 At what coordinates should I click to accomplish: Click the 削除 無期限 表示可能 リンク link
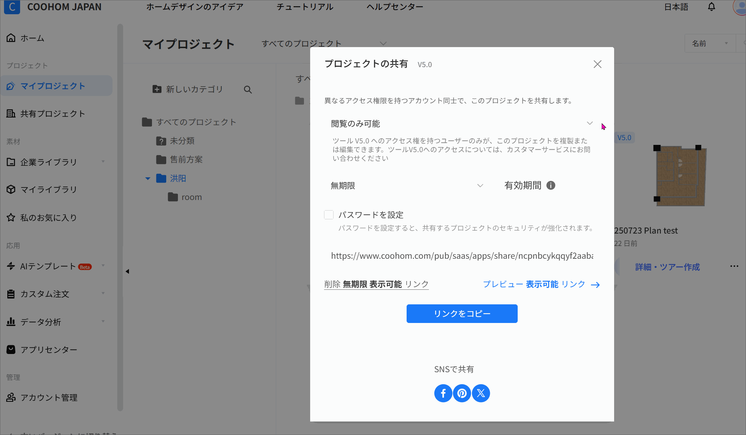(x=376, y=284)
